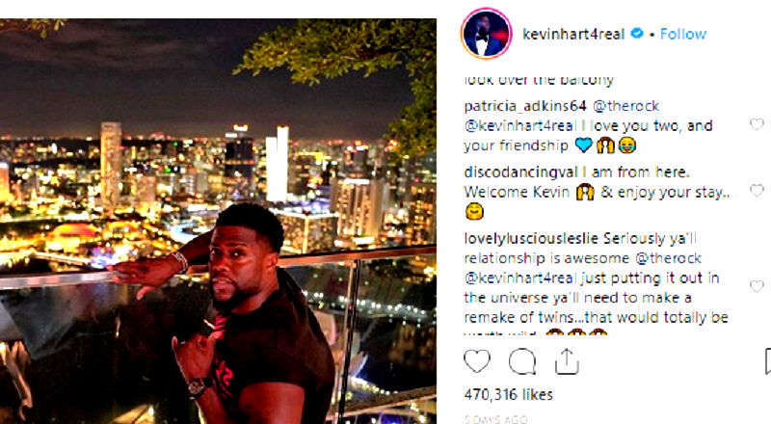The image size is (771, 424).
Task: Open the @therock mention in Patricia's comment
Action: click(625, 106)
